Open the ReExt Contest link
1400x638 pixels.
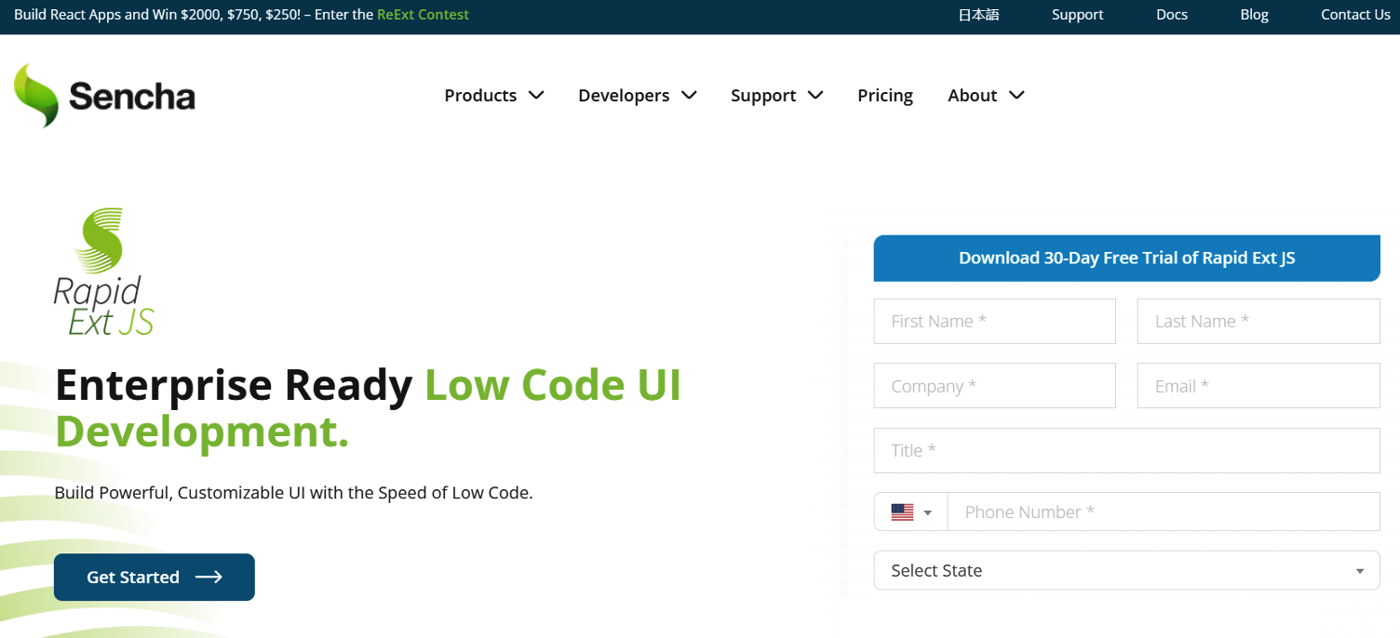[x=423, y=15]
